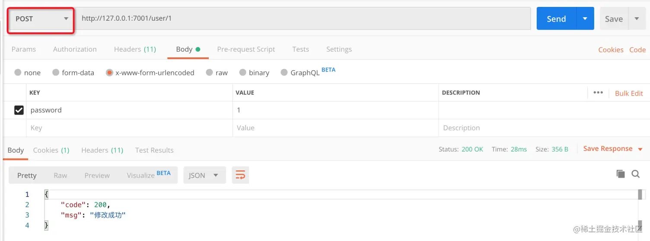Click the wrap lines icon in response toolbar
The image size is (650, 241).
240,175
